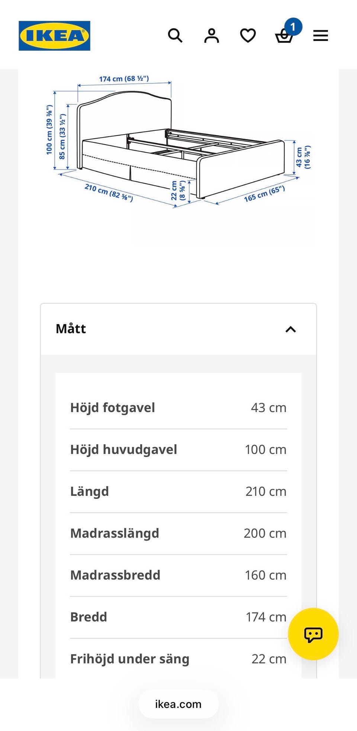Screen dimensions: 357x731
Task: Click the IKEA logo
Action: coord(55,36)
